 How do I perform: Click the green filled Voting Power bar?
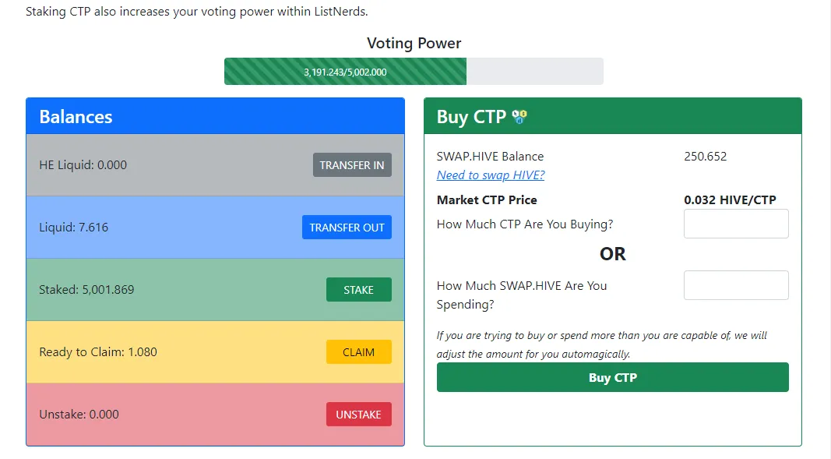point(345,72)
